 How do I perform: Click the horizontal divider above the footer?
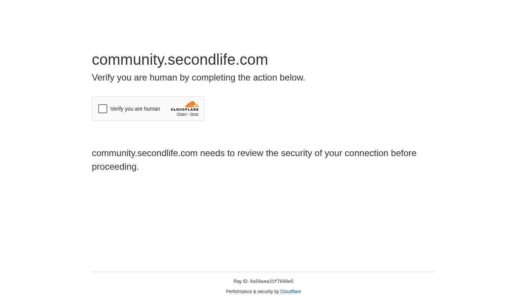pos(263,272)
